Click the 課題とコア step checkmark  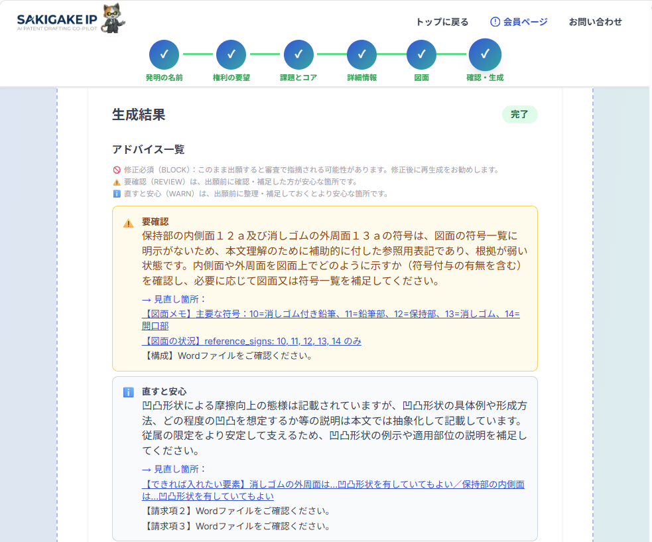point(298,54)
